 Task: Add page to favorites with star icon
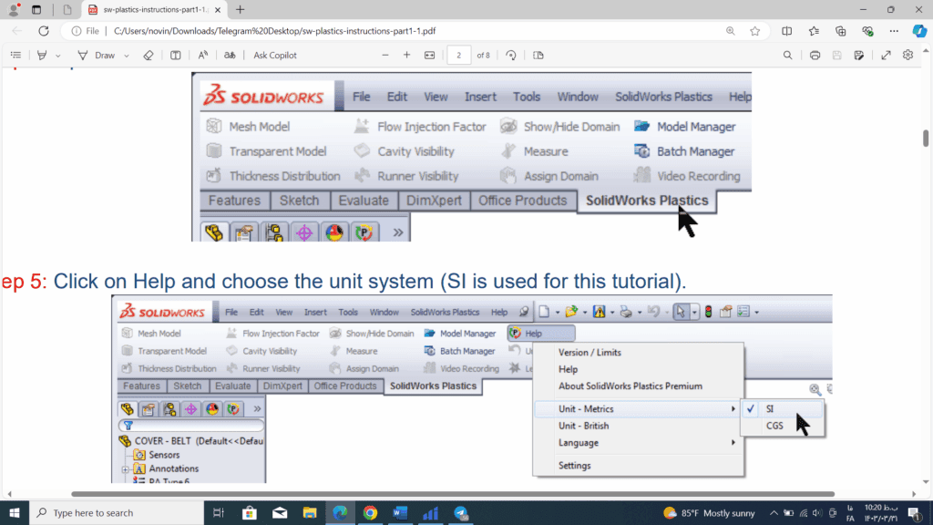[755, 31]
